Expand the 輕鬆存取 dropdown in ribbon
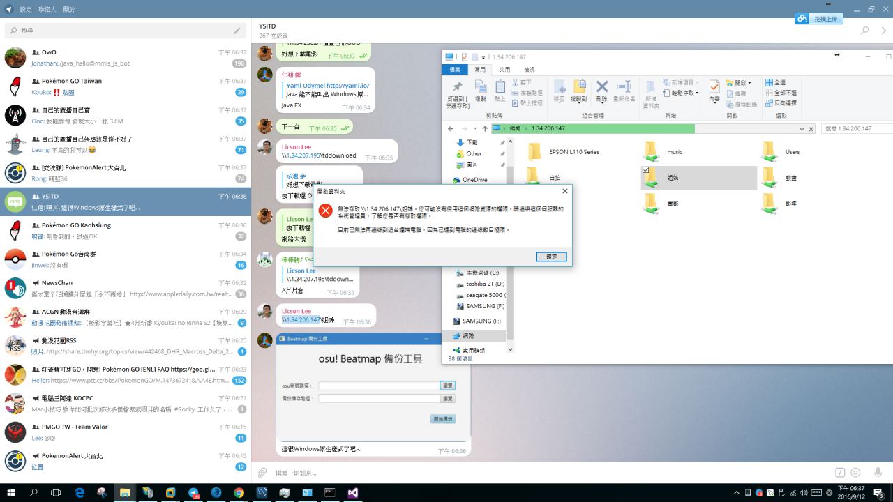The height and width of the screenshot is (502, 893). (x=696, y=93)
